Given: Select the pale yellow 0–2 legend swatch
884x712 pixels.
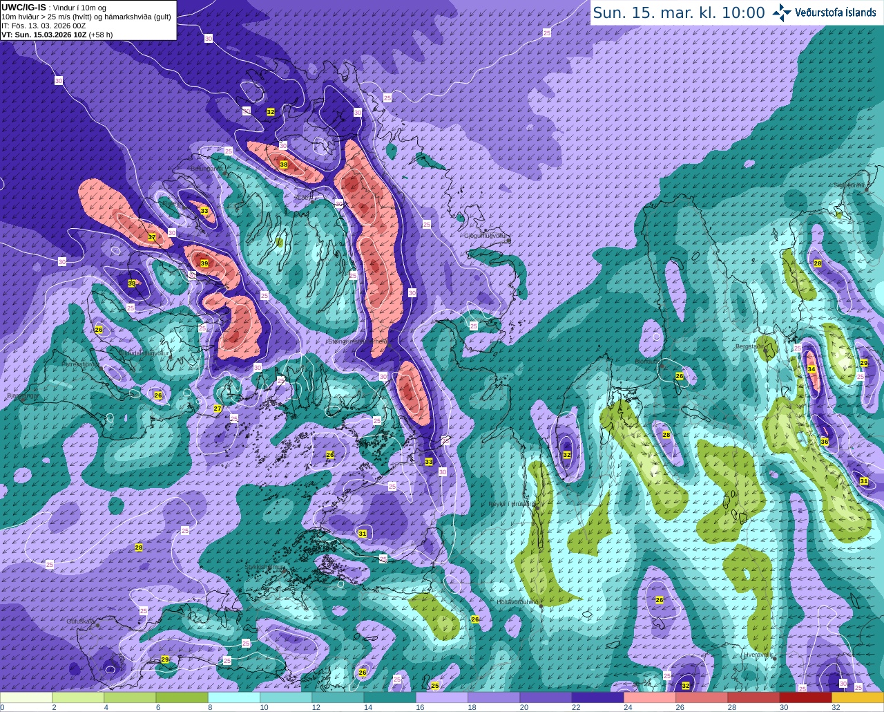Looking at the screenshot, I should [x=26, y=697].
